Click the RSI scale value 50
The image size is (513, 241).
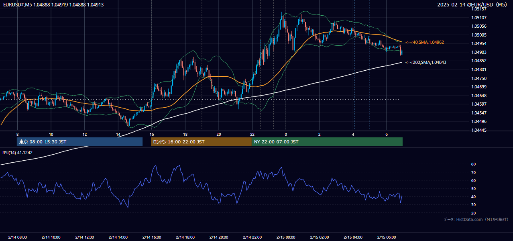coord(473,188)
